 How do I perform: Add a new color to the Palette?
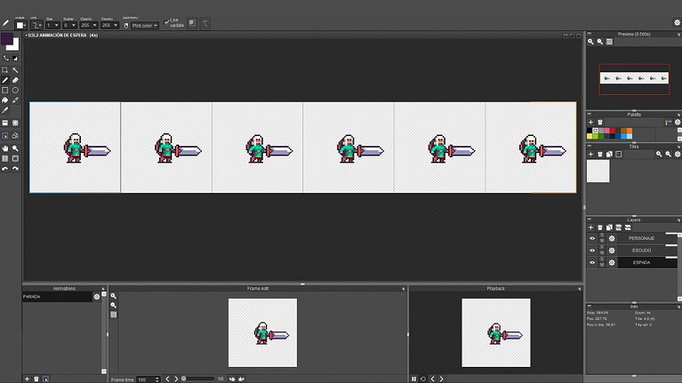click(x=590, y=122)
